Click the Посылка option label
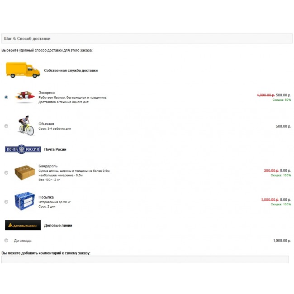Viewport: 294px width, 294px height. point(46,197)
